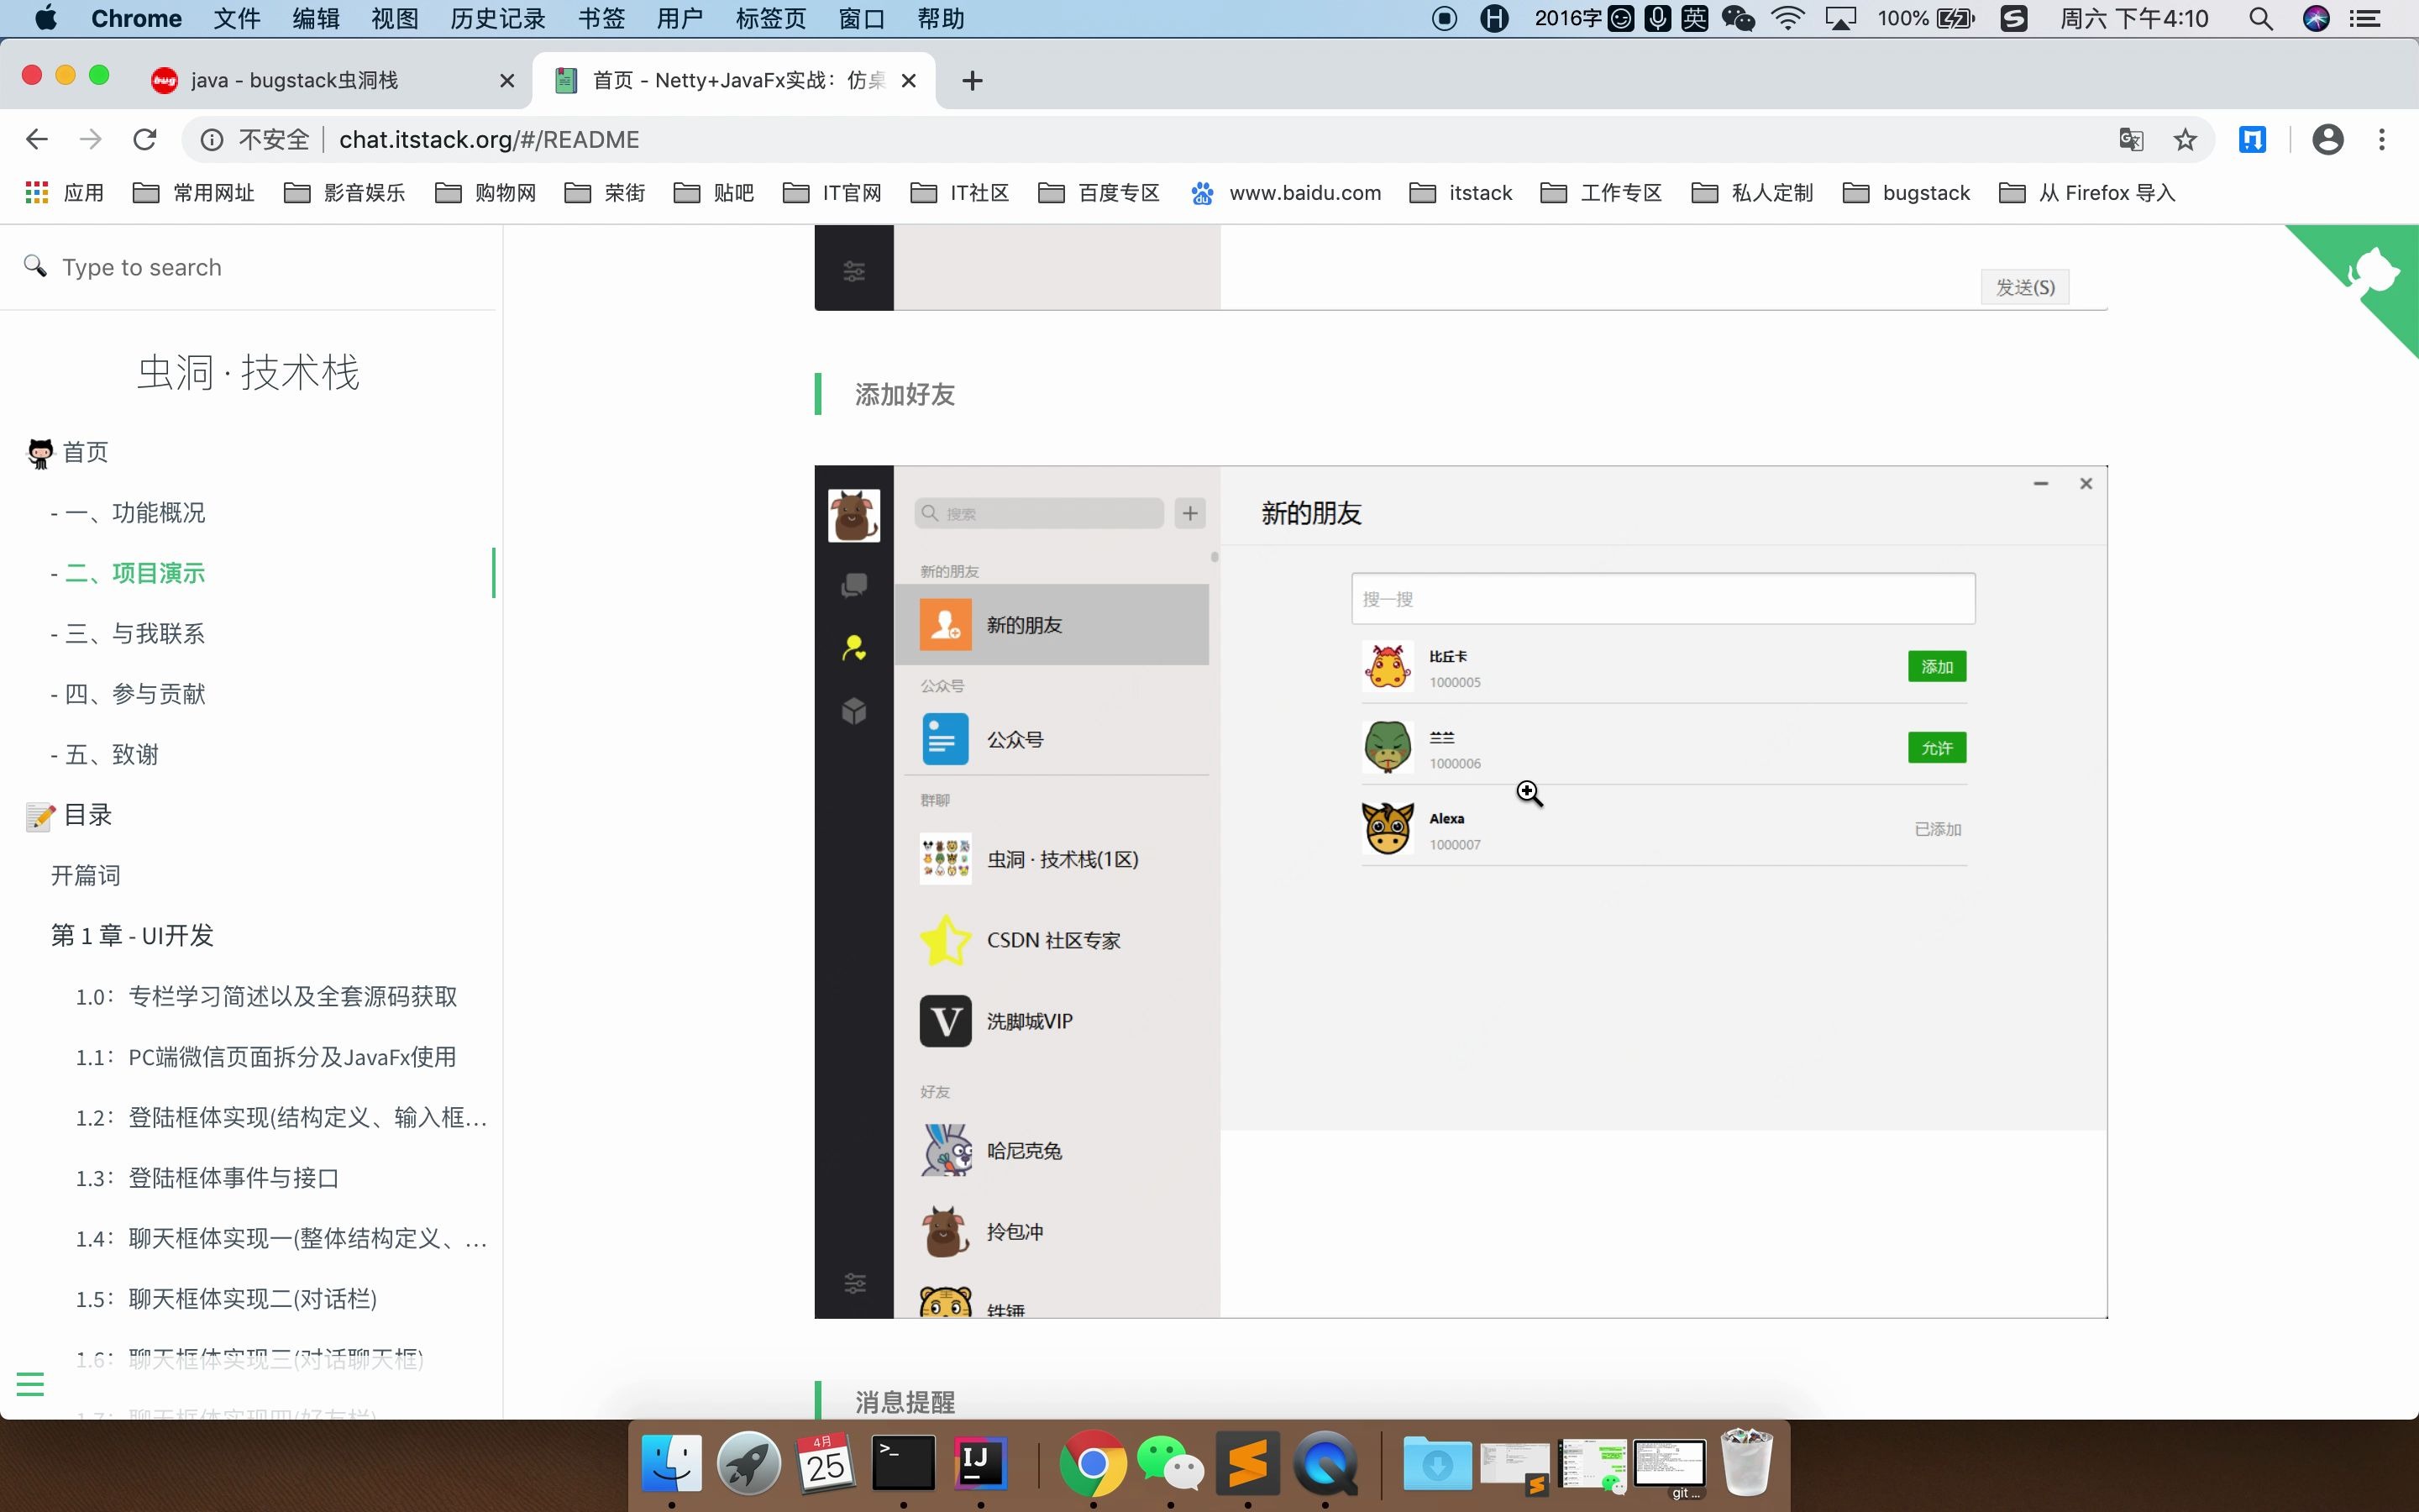Click the magnifier zoom icon on Alexa
The width and height of the screenshot is (2419, 1512).
click(x=1529, y=795)
